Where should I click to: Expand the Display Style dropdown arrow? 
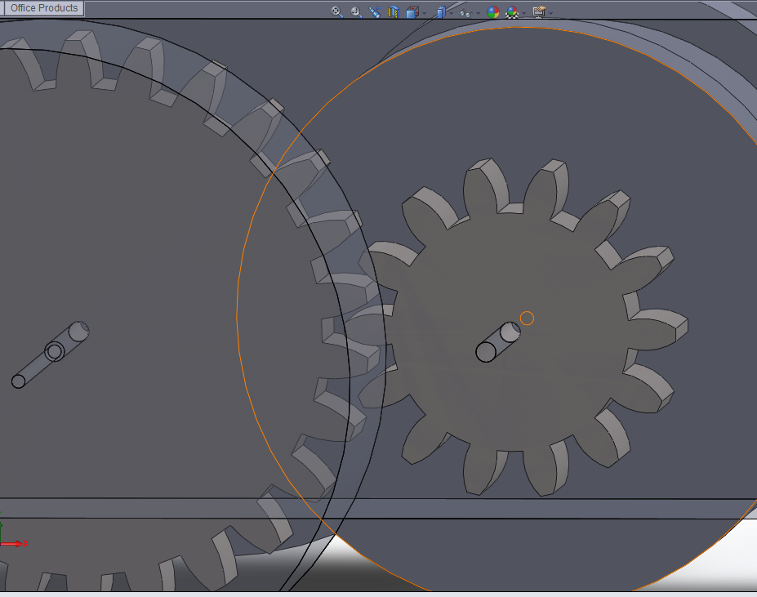pyautogui.click(x=452, y=13)
